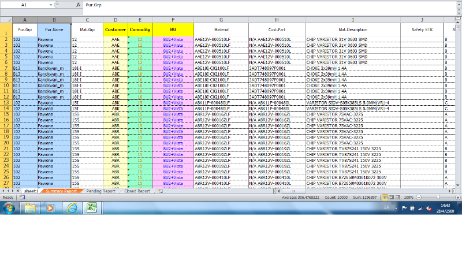Switch to Normal view in status bar
Screen dimensions: 462x260
[x=385, y=197]
